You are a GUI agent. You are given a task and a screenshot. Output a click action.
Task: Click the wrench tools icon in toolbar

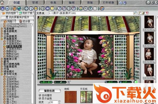pyautogui.click(x=31, y=8)
